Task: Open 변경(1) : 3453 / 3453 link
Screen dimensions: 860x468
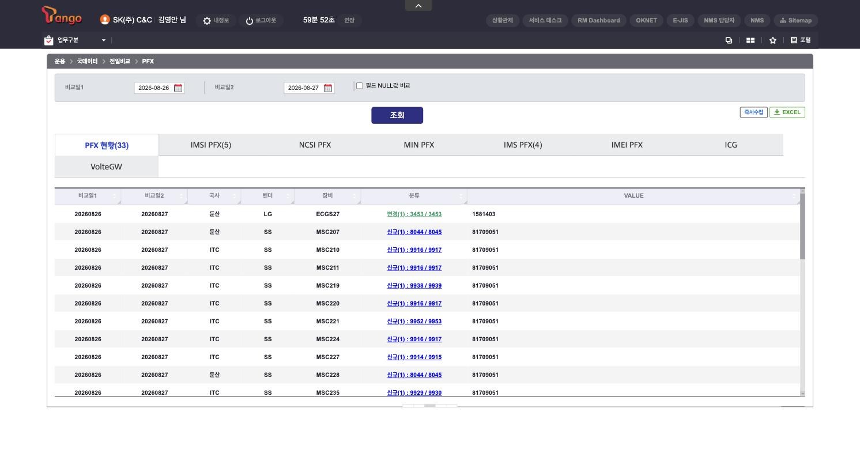Action: point(414,214)
